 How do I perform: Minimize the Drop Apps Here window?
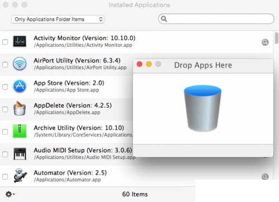(x=149, y=64)
